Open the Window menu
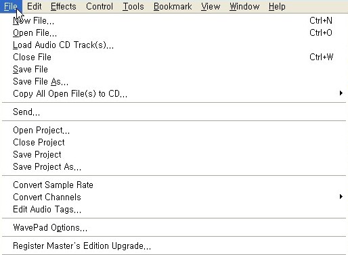Viewport: 348px width, 255px height. coord(244,6)
